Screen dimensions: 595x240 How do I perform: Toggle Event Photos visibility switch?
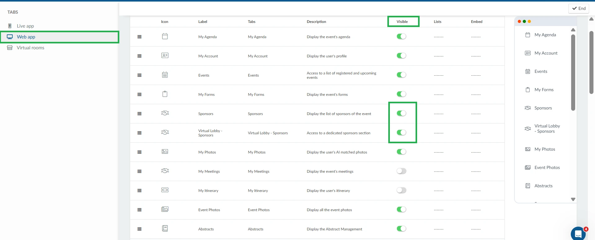[401, 210]
